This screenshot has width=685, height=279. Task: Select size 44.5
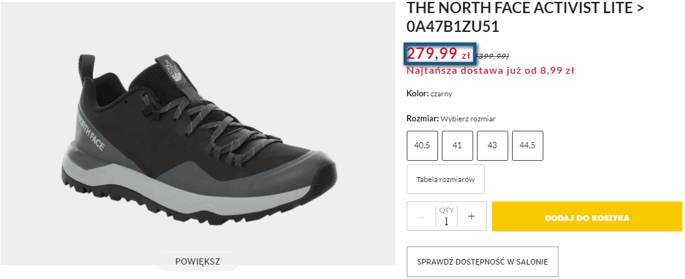(527, 145)
